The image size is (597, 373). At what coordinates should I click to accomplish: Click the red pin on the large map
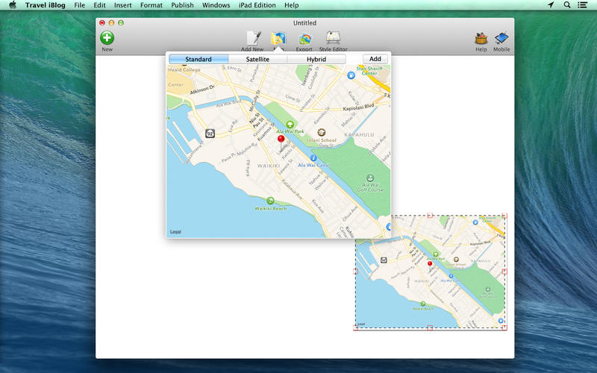pyautogui.click(x=281, y=140)
